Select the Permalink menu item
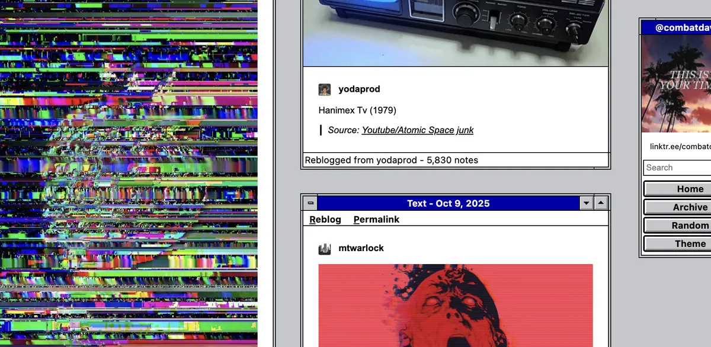 click(376, 220)
